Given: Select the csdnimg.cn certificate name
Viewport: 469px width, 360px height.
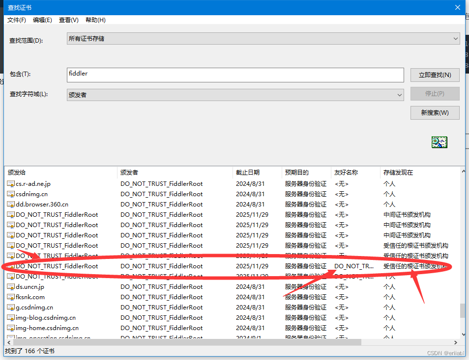Looking at the screenshot, I should click(x=31, y=194).
